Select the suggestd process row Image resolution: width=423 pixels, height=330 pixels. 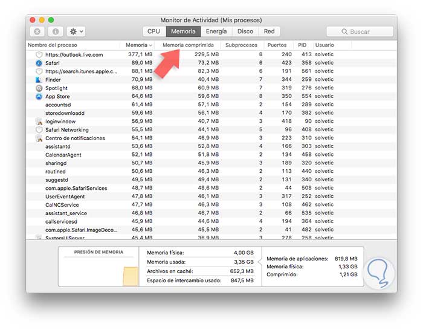211,180
